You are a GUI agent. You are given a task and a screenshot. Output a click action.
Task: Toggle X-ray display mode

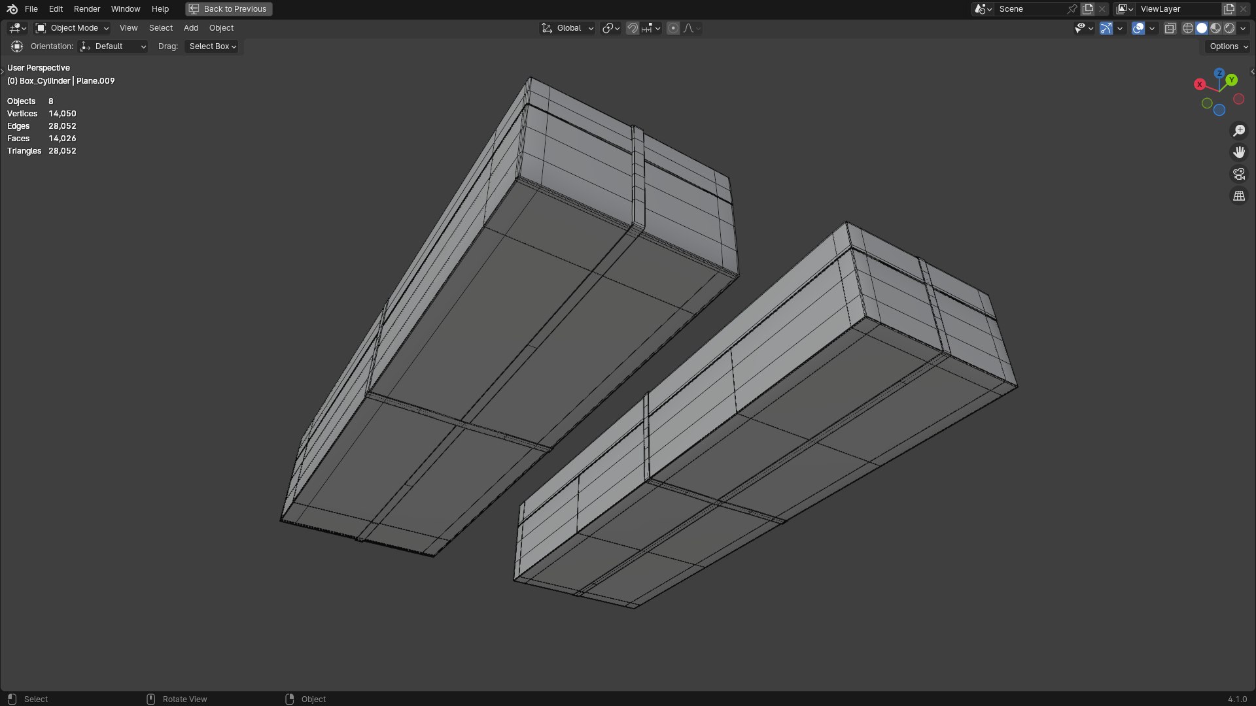click(x=1170, y=28)
